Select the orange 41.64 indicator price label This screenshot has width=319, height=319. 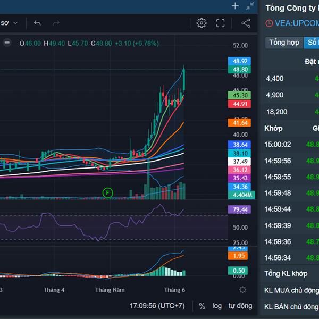click(x=238, y=123)
